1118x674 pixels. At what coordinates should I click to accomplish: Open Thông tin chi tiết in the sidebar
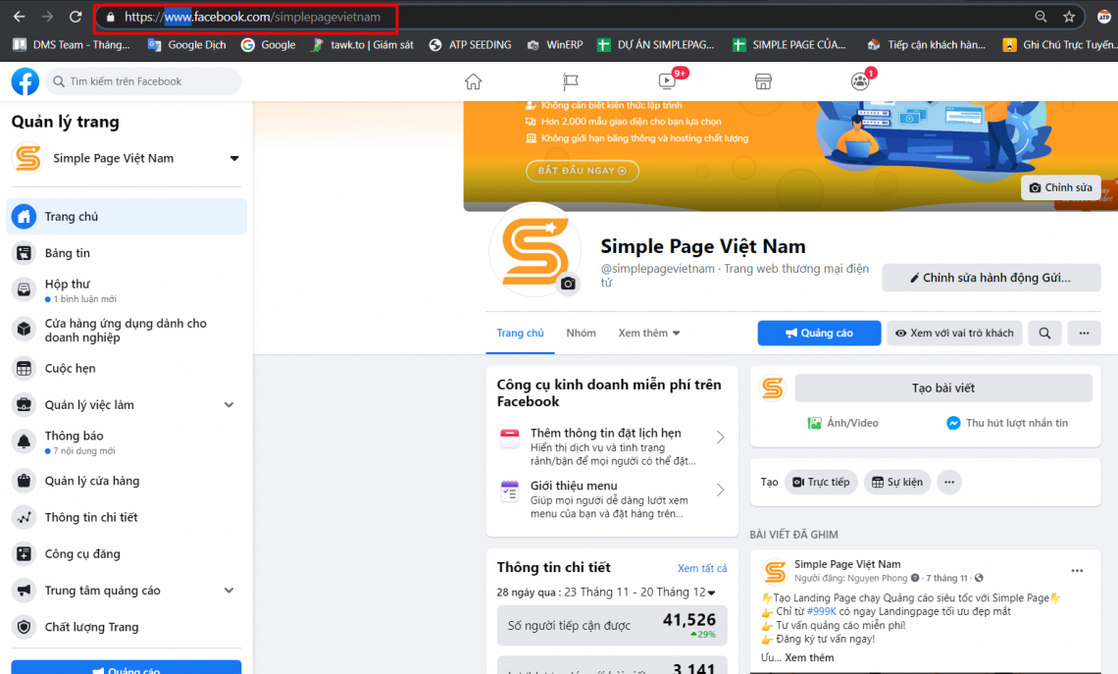[127, 518]
